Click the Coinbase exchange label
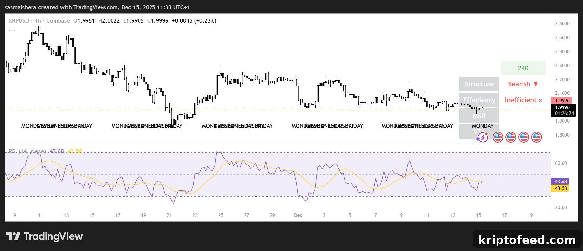This screenshot has width=583, height=251. (58, 21)
